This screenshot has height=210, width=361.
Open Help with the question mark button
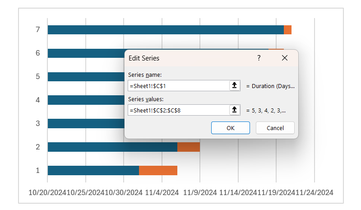[259, 58]
